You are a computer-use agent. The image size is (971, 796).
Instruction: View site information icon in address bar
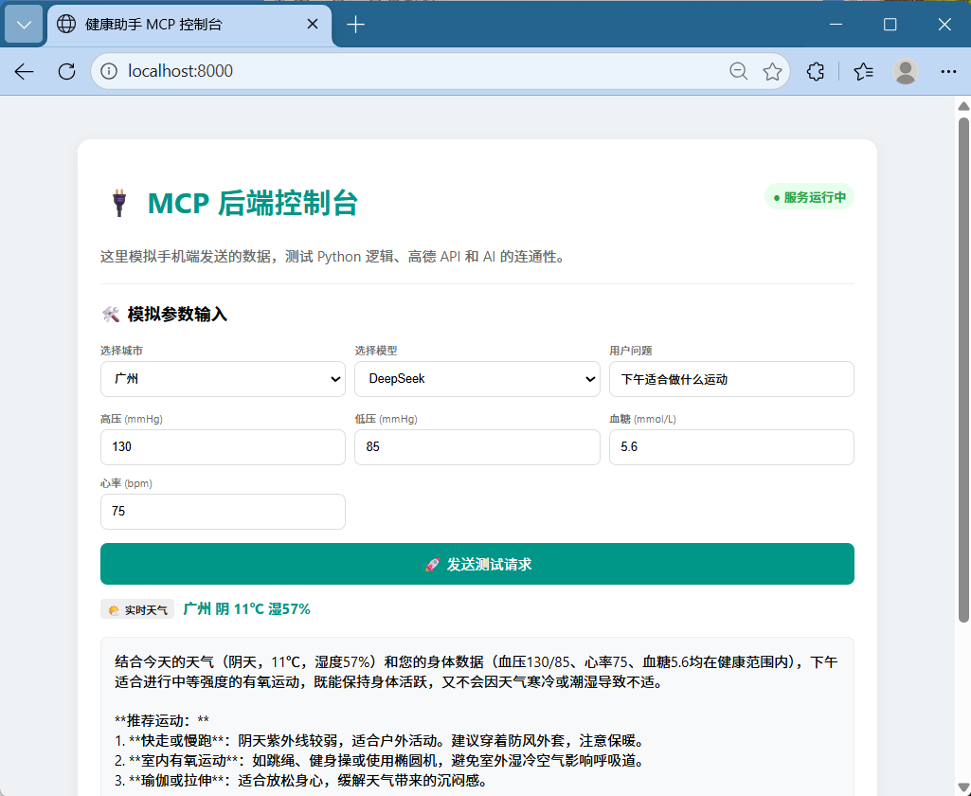[x=109, y=71]
